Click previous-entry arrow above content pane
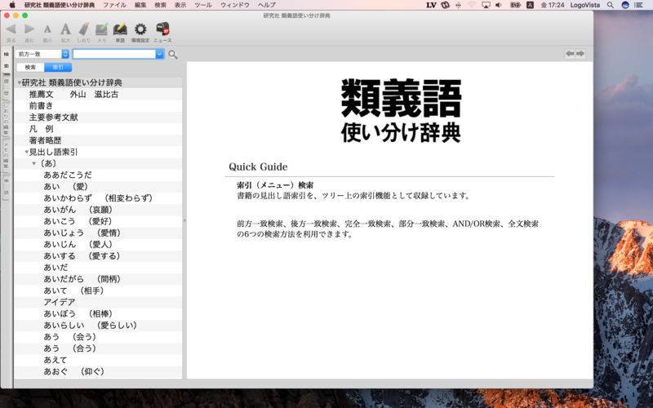The width and height of the screenshot is (653, 408). click(x=570, y=54)
